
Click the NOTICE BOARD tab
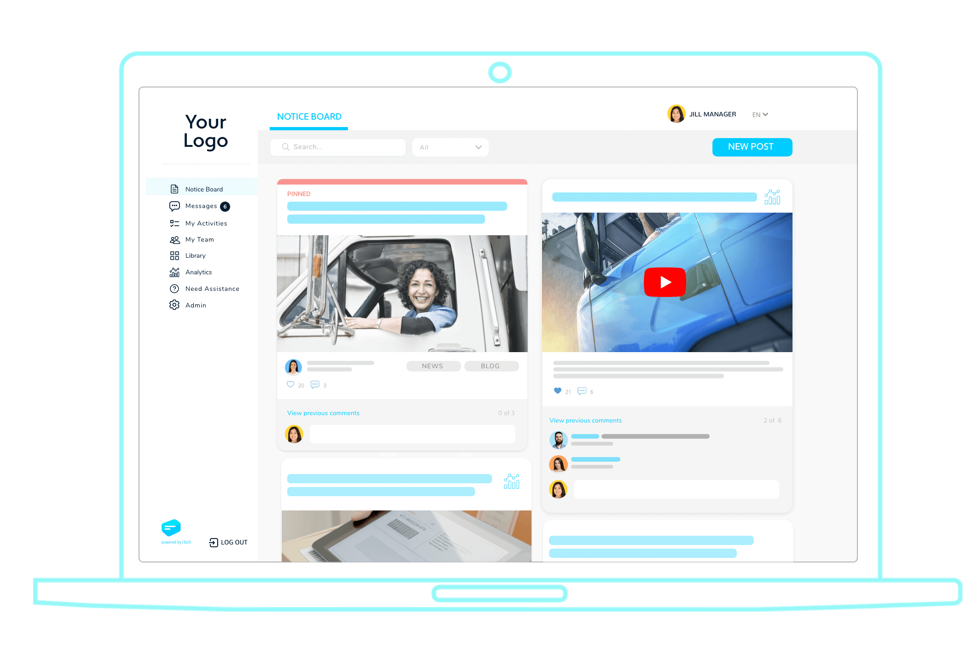pos(310,116)
